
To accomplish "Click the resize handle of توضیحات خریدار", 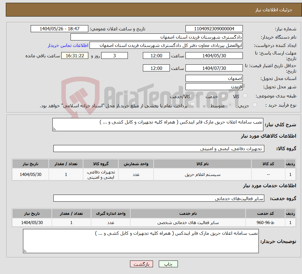I will [25, 251].
